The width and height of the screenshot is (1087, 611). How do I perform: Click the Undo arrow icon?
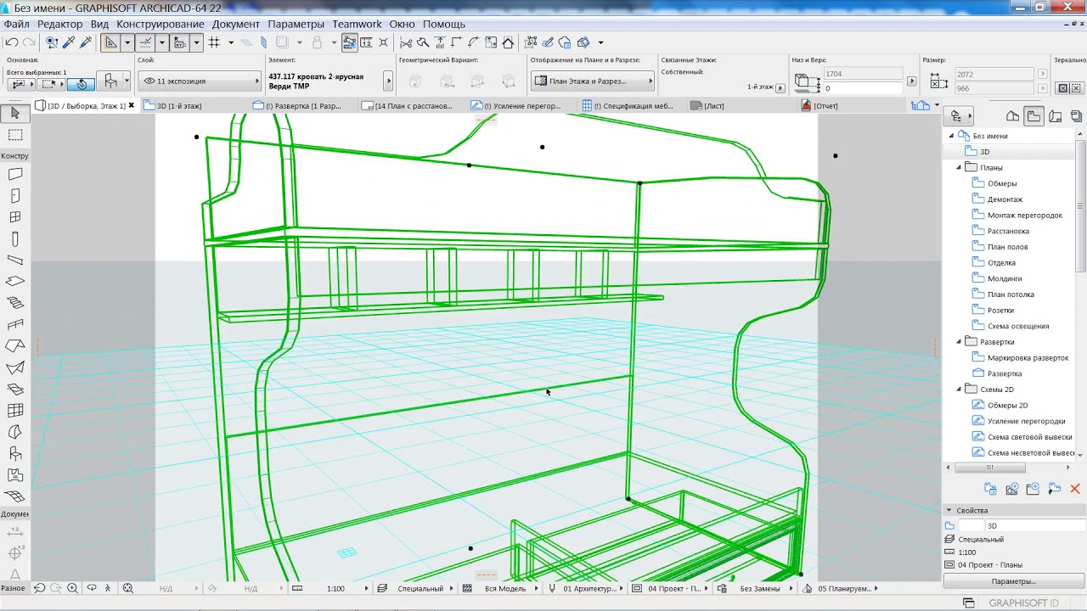(12, 42)
